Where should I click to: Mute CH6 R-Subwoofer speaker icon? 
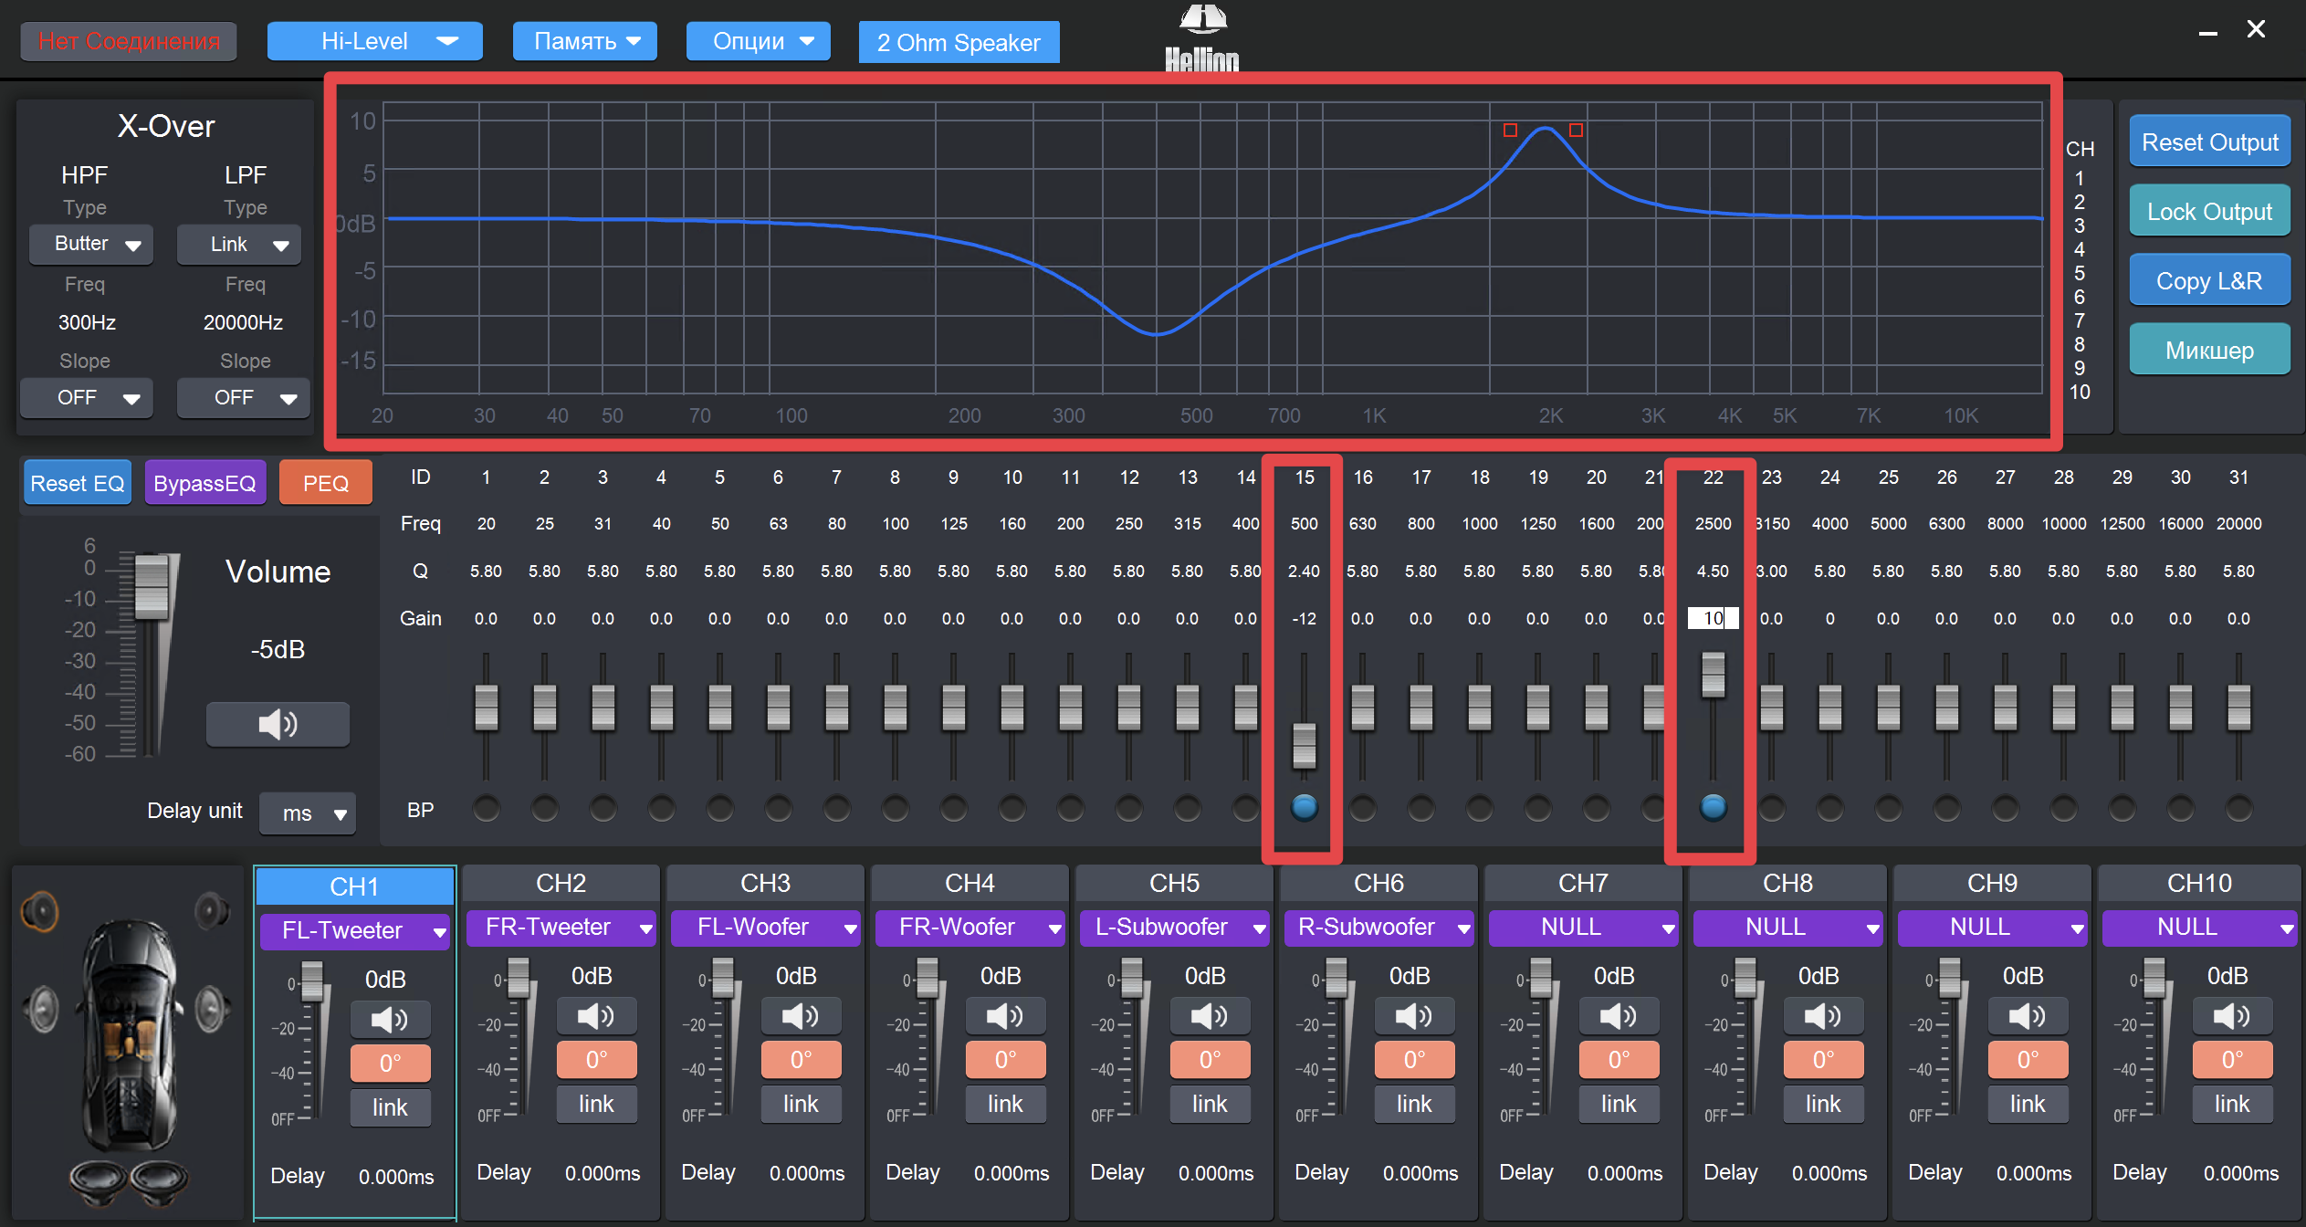coord(1414,1015)
